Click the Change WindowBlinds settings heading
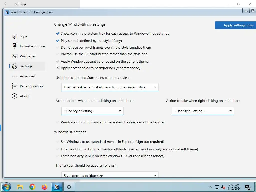Image resolution: width=256 pixels, height=192 pixels. tap(80, 24)
